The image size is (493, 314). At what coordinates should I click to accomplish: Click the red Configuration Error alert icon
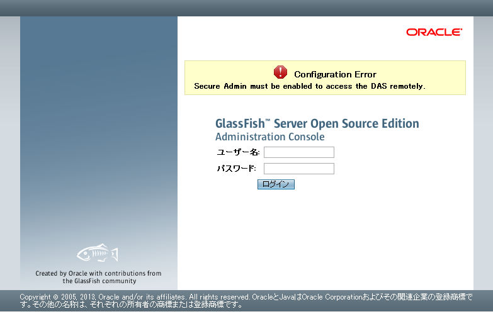coord(280,72)
